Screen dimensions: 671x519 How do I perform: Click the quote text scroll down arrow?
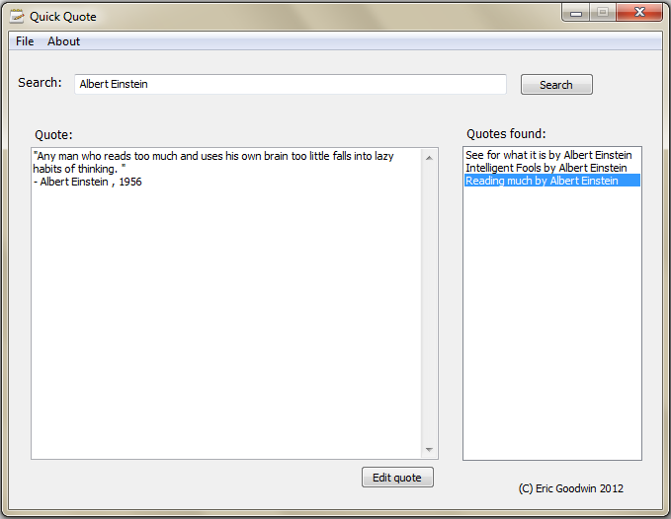coord(429,449)
